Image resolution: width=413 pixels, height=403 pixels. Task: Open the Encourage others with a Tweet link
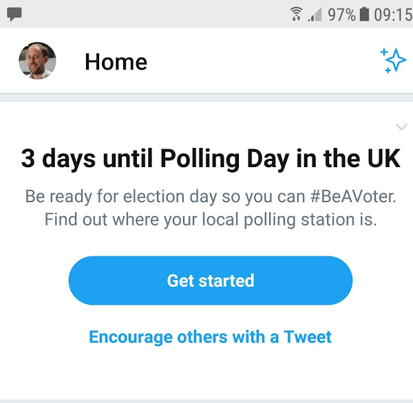[210, 337]
